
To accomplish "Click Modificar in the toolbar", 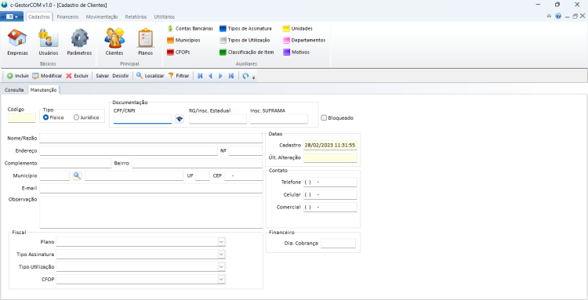I will (47, 76).
